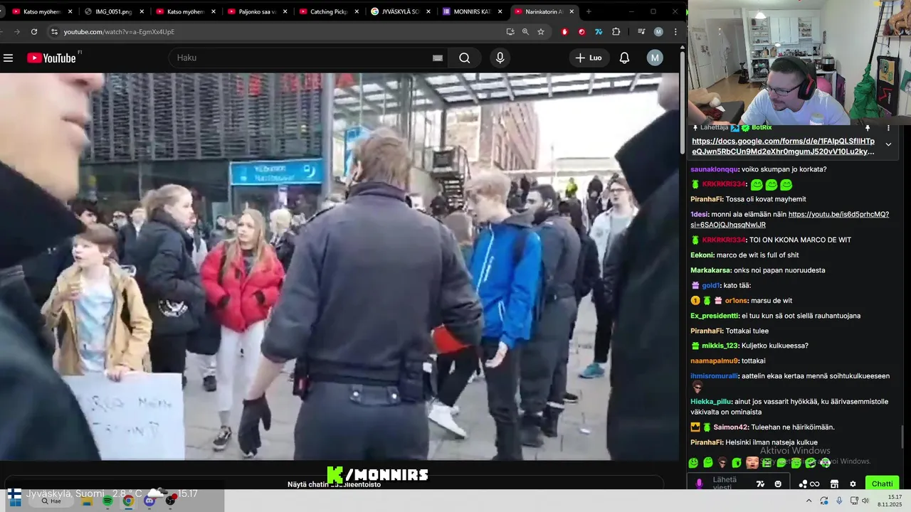Open the youtu.be link from 1desi

(x=790, y=220)
